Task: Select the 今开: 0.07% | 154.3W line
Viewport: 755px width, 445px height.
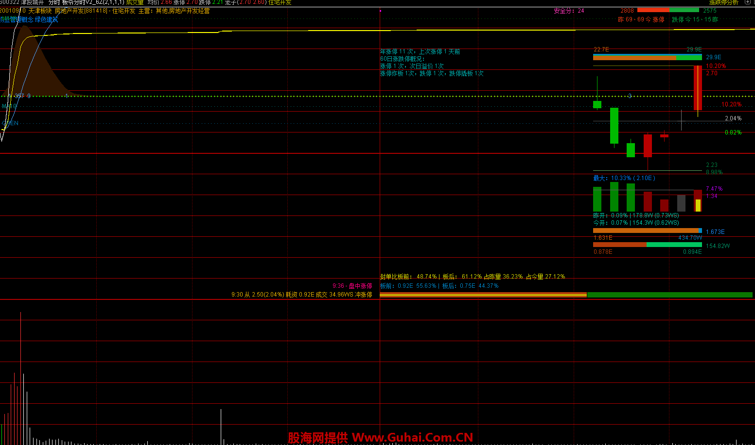Action: [x=636, y=223]
